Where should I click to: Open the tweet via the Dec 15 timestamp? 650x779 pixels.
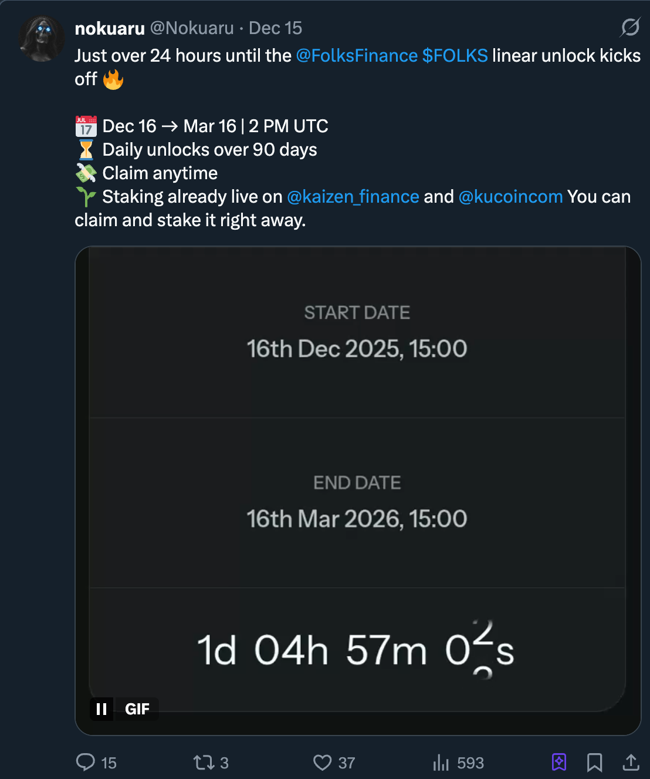pos(275,28)
